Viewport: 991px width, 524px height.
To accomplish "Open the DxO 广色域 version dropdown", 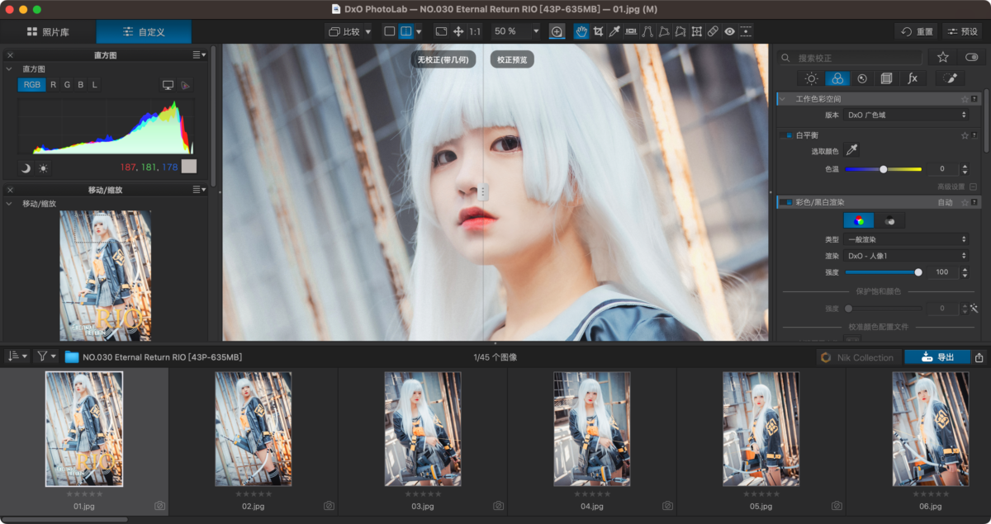I will click(x=906, y=116).
